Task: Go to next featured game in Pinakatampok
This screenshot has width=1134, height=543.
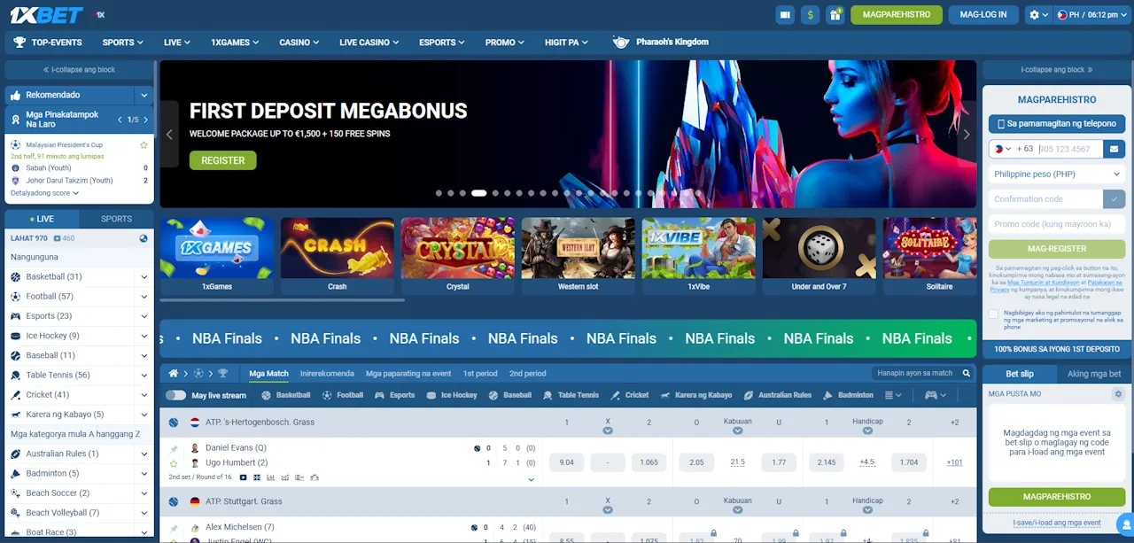Action: pyautogui.click(x=145, y=120)
